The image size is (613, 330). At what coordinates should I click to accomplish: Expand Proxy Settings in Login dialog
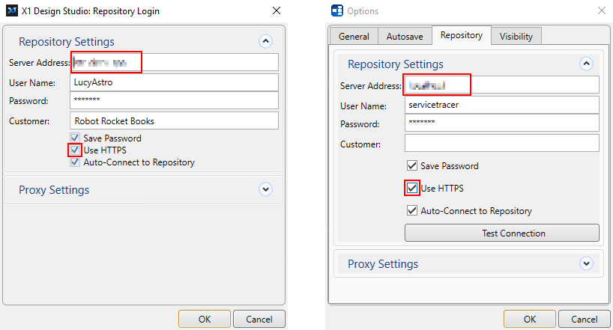tap(265, 190)
